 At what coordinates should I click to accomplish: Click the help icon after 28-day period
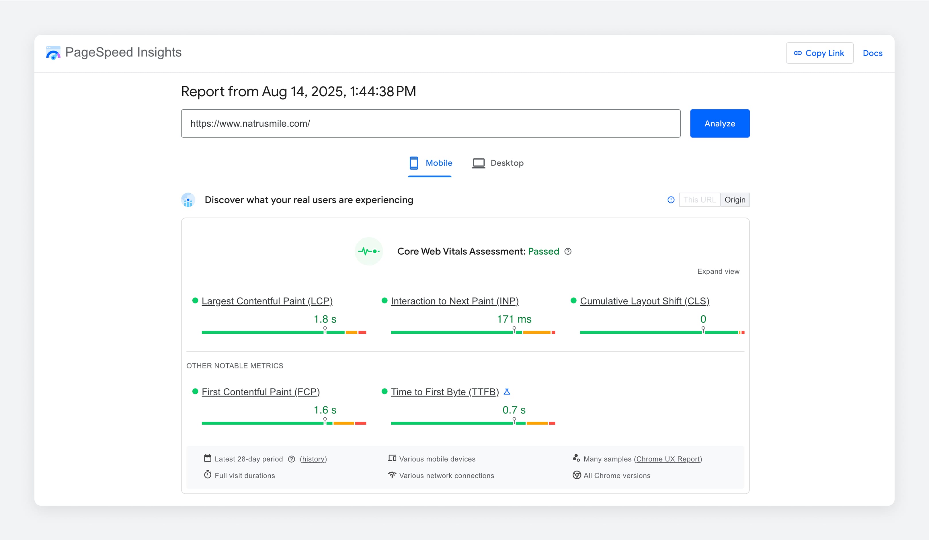[x=291, y=459]
